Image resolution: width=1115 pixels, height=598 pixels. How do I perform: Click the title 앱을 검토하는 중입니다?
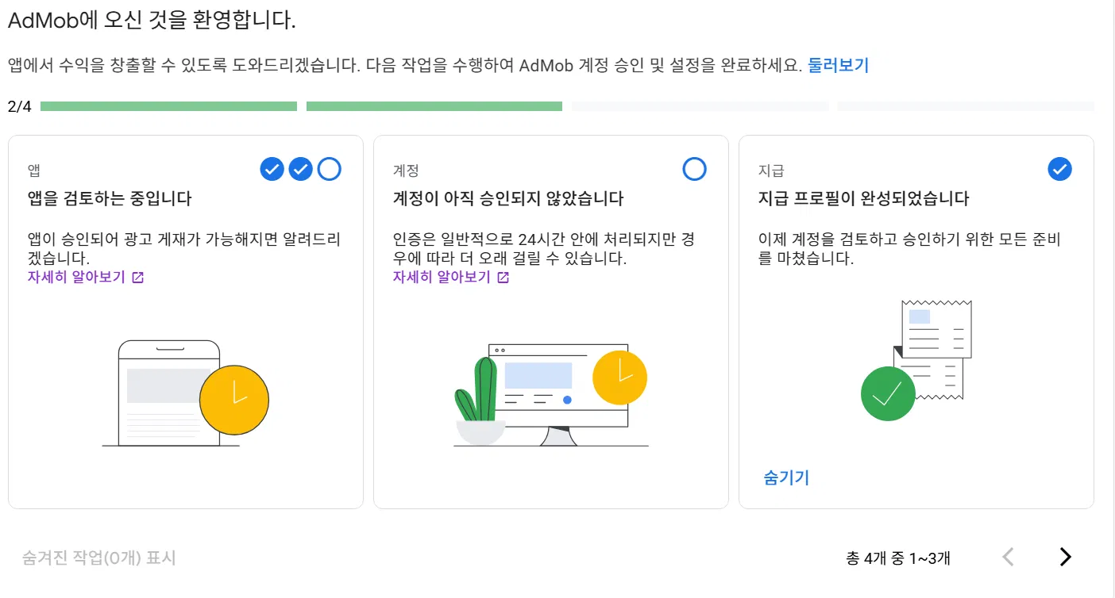tap(110, 198)
